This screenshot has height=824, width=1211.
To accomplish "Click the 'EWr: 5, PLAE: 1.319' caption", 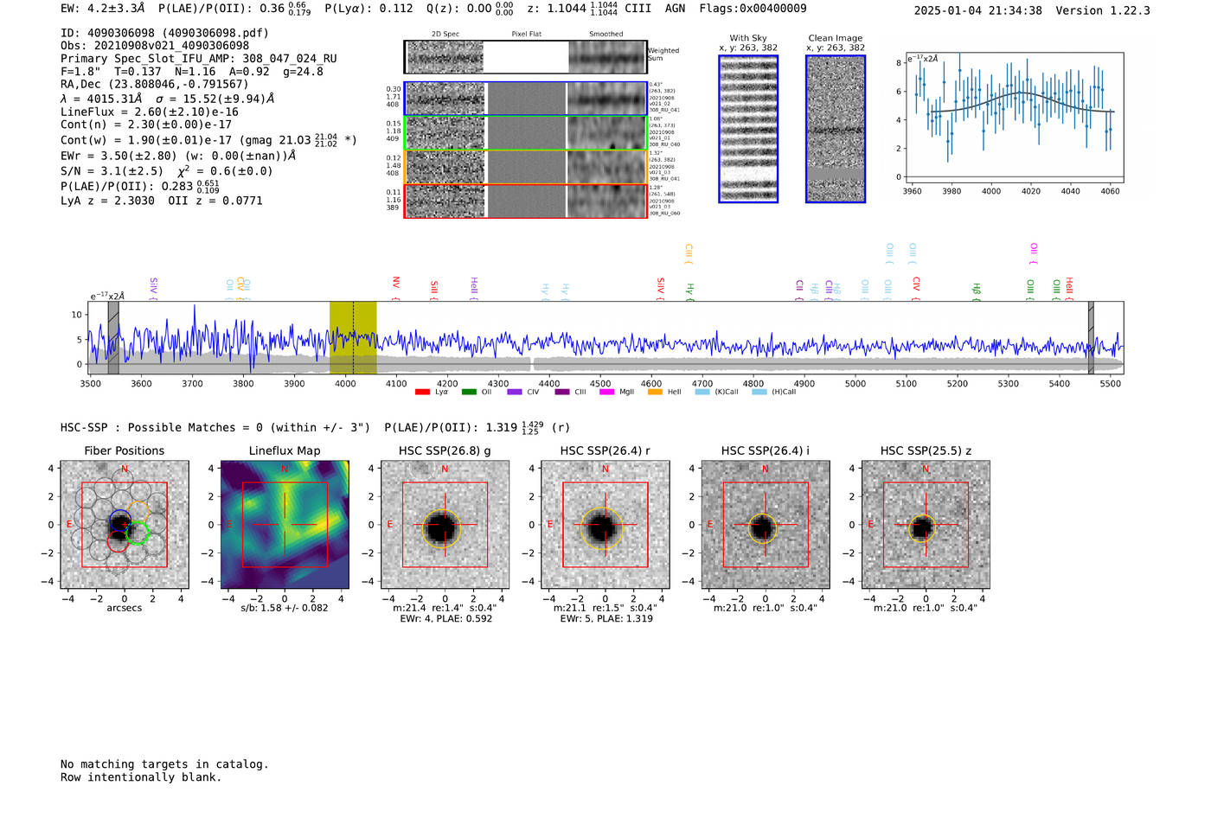I will click(x=605, y=619).
